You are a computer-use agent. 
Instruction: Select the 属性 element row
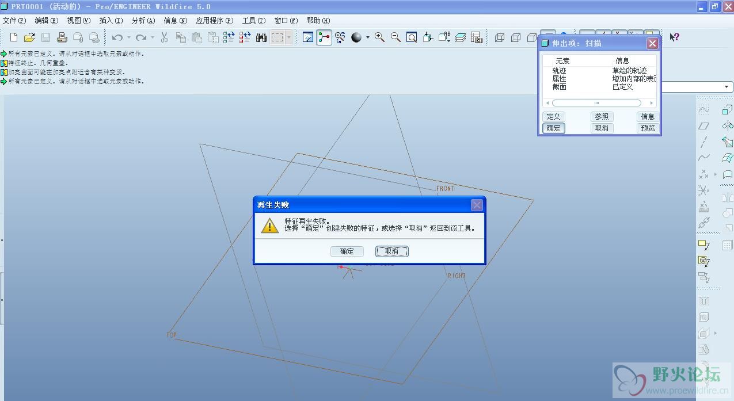point(599,79)
